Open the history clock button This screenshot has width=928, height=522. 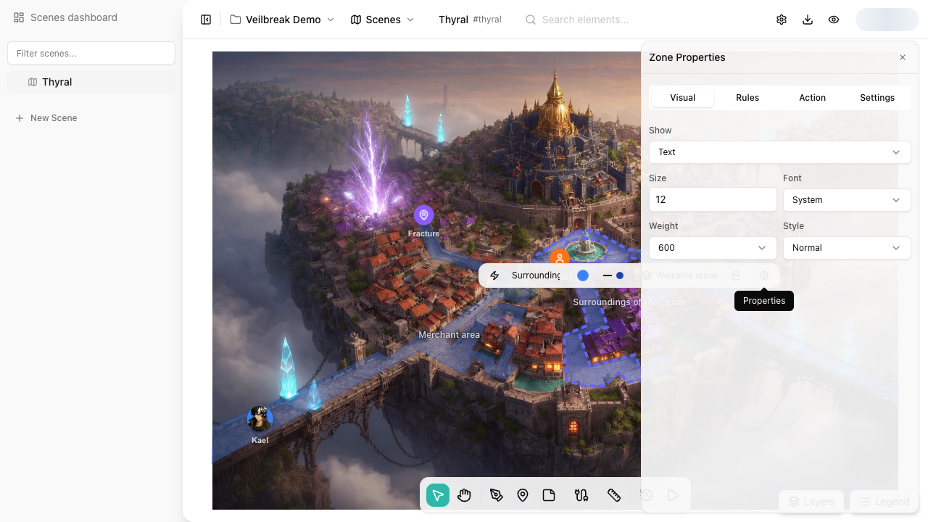[647, 495]
